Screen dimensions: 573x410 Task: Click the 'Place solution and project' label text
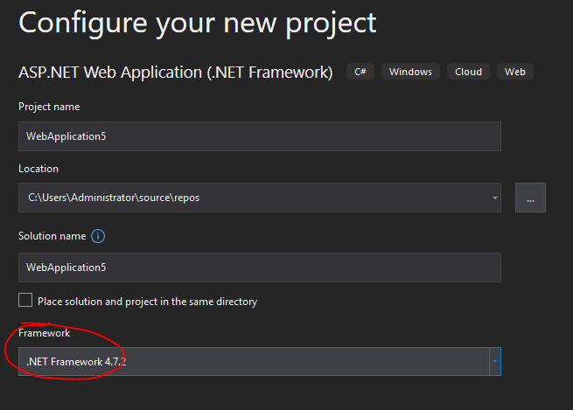[x=147, y=302]
